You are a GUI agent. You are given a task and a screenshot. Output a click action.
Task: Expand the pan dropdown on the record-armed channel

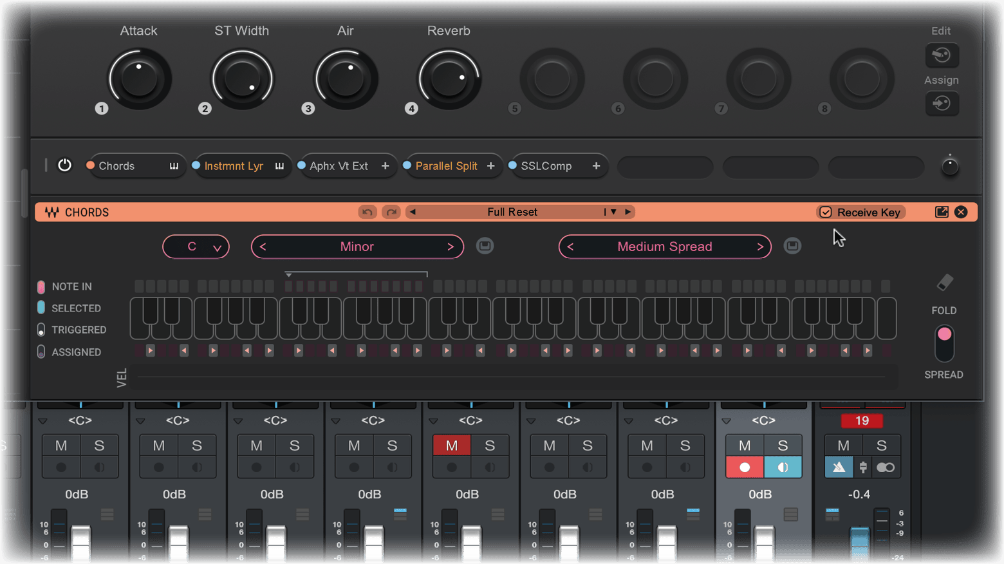[726, 421]
